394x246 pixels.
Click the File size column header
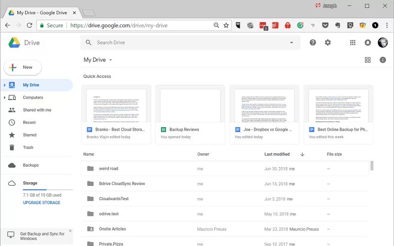point(334,154)
